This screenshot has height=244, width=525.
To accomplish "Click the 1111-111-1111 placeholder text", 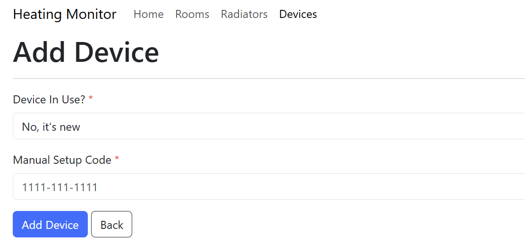I will 59,187.
